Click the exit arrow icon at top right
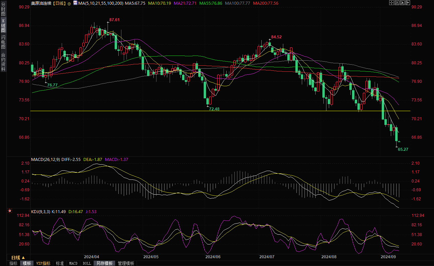Viewport: 434px width, 266px height. coord(408,3)
